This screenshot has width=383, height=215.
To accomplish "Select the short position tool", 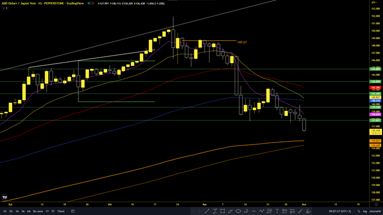I will point(292,211).
